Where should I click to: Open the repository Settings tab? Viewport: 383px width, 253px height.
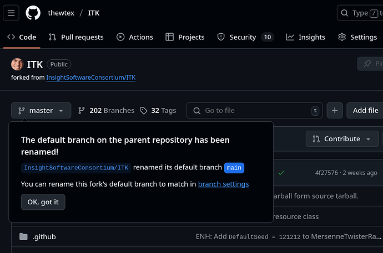(x=357, y=37)
